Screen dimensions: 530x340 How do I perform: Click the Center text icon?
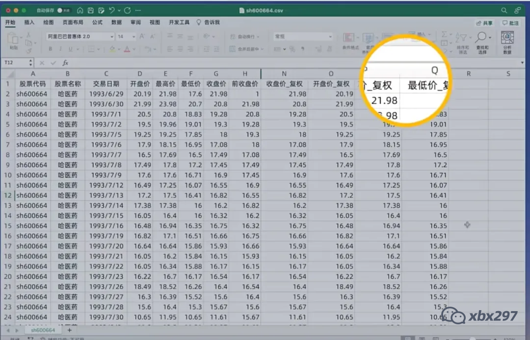(180, 49)
